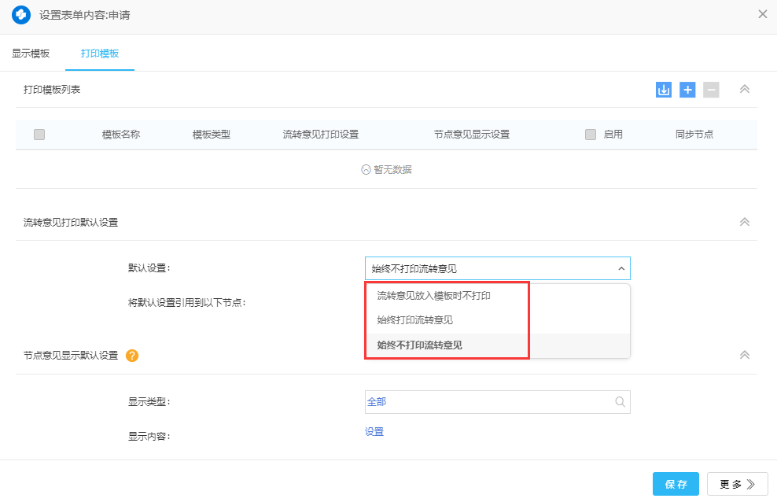Image resolution: width=777 pixels, height=502 pixels.
Task: Select 流转意见放入模板时不打印 option
Action: [x=433, y=296]
